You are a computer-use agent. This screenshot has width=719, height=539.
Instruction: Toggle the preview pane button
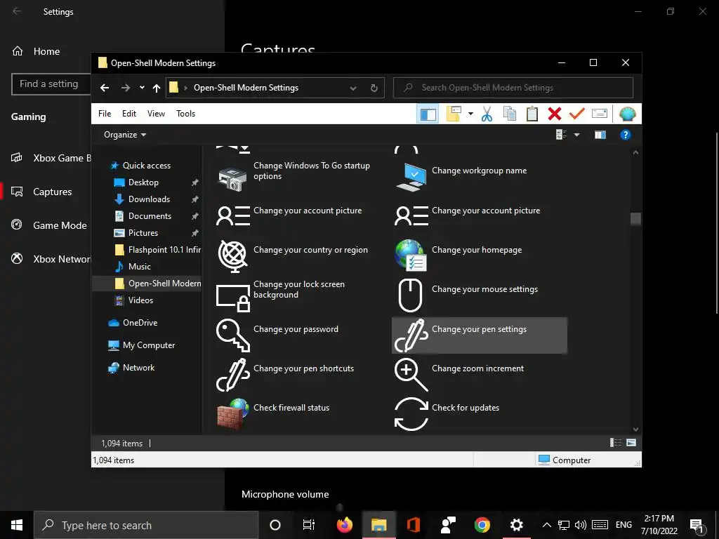pos(600,135)
